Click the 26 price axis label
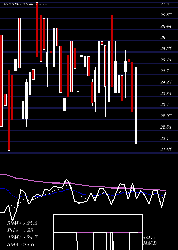The width and height of the screenshot is (178, 250). point(163,37)
